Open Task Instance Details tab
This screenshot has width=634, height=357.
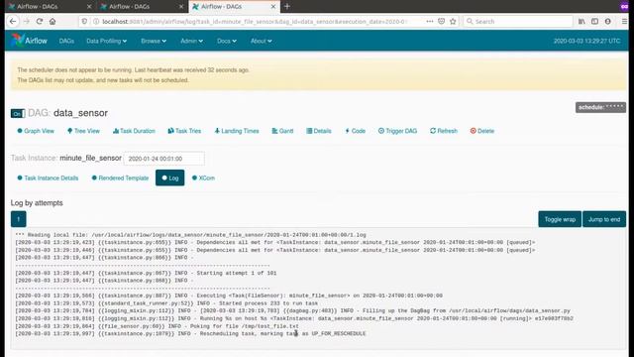[x=48, y=178]
